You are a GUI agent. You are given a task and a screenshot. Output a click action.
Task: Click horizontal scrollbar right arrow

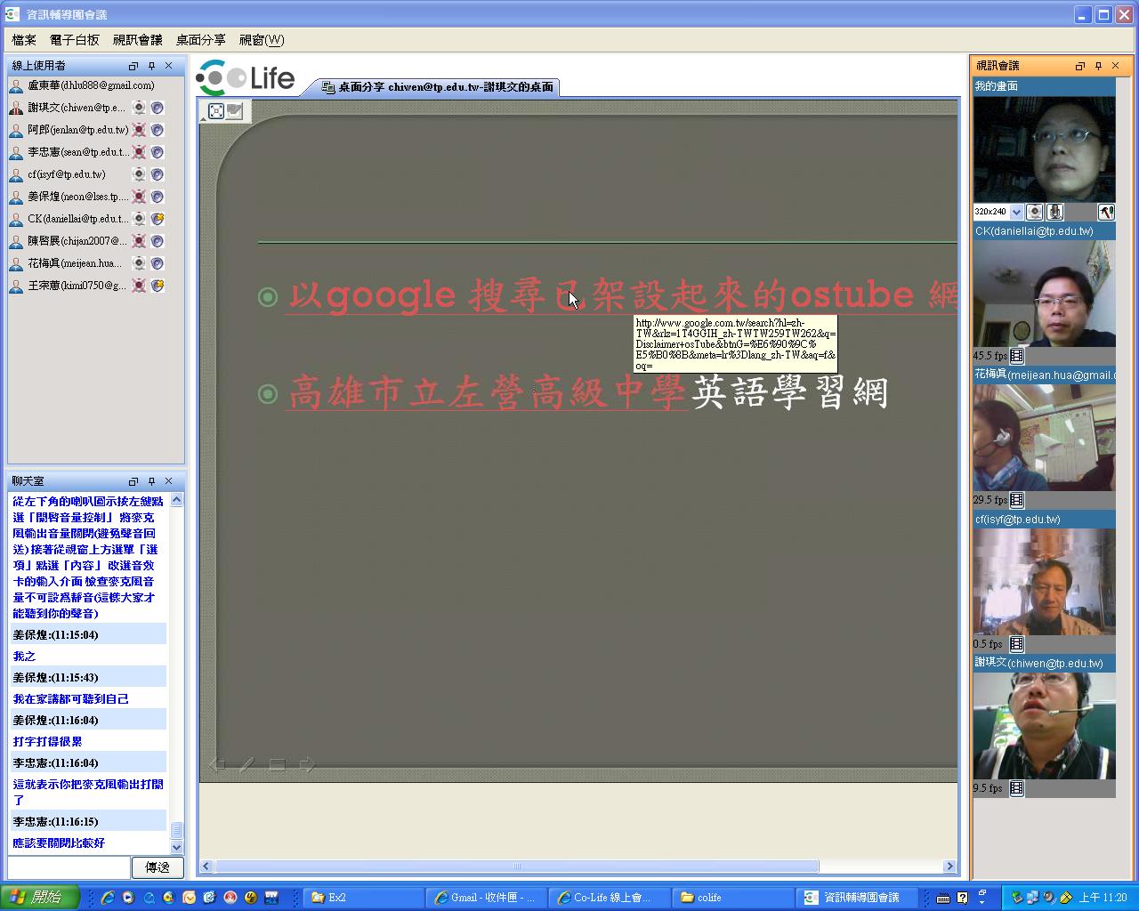click(x=949, y=867)
